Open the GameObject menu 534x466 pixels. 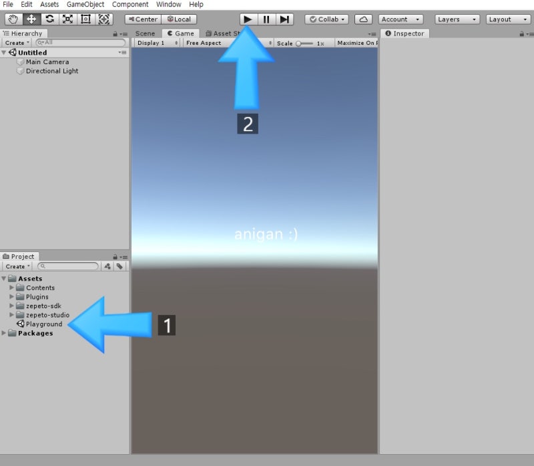coord(85,5)
